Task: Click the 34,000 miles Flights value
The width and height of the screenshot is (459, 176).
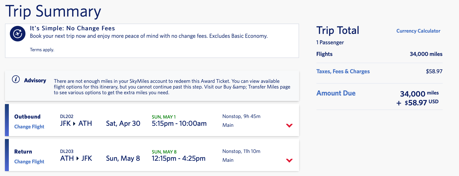Action: (426, 54)
